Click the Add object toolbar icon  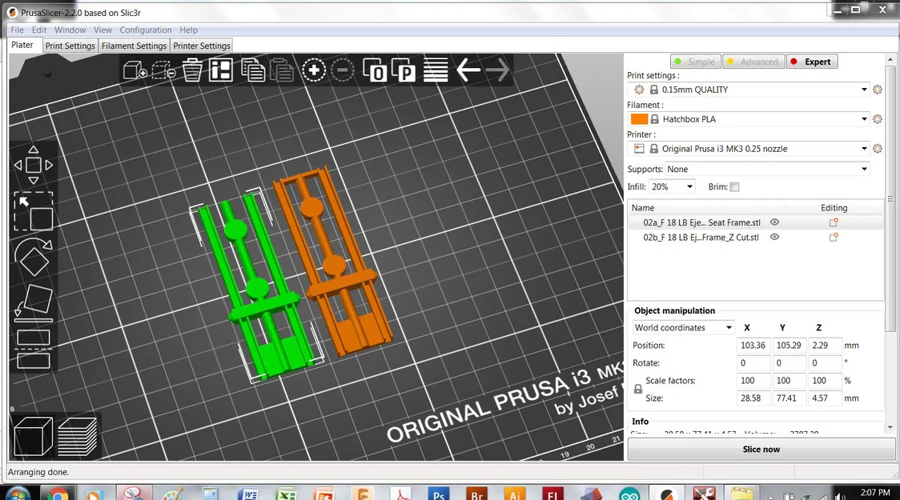(135, 70)
